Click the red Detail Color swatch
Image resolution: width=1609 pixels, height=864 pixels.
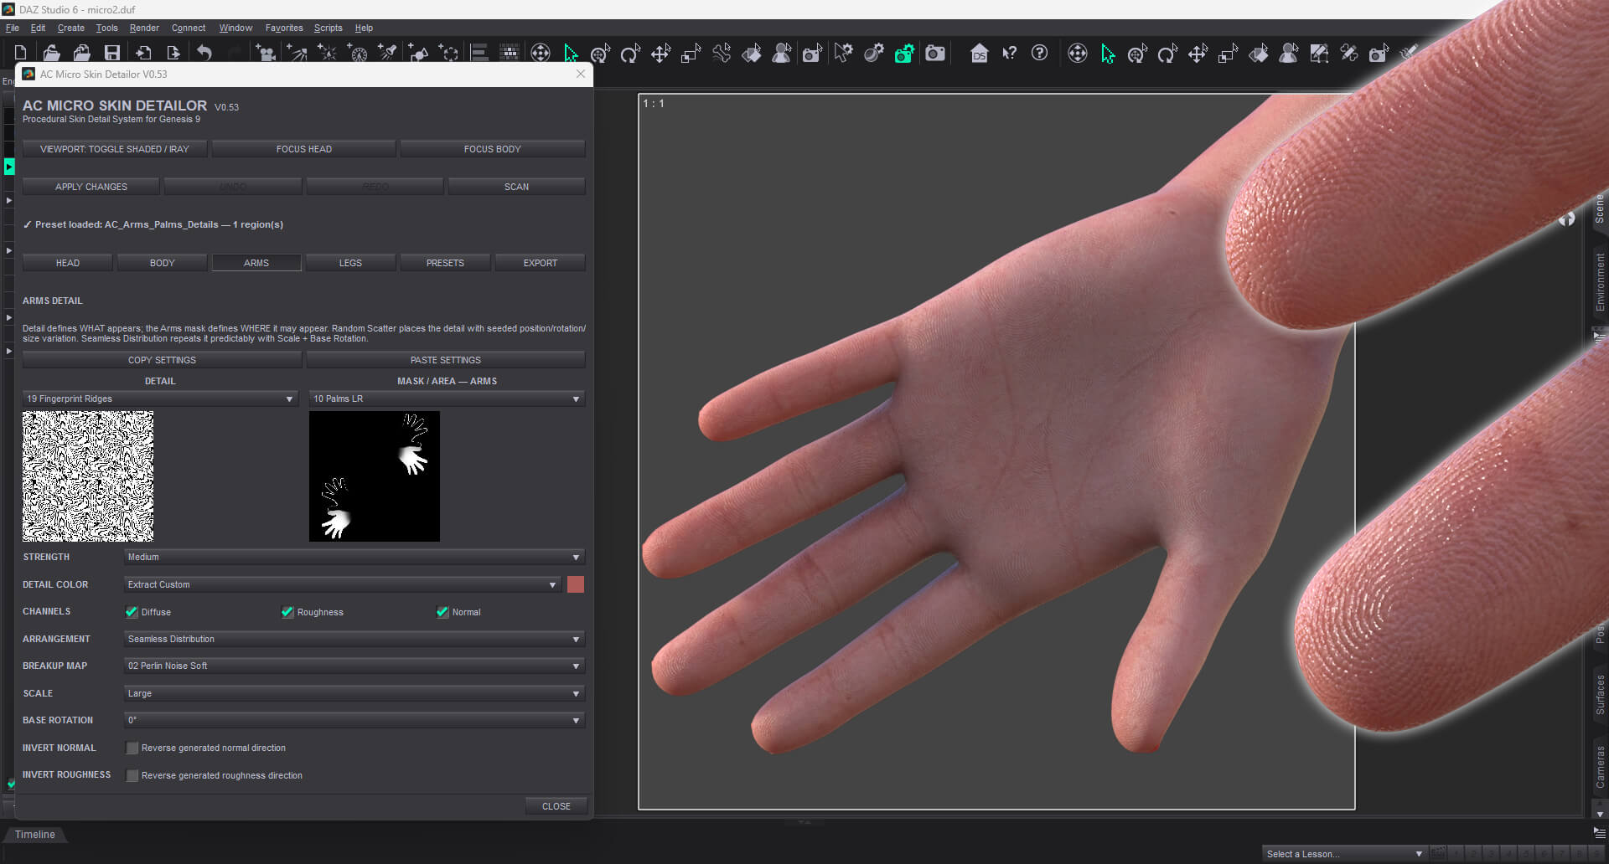[576, 584]
